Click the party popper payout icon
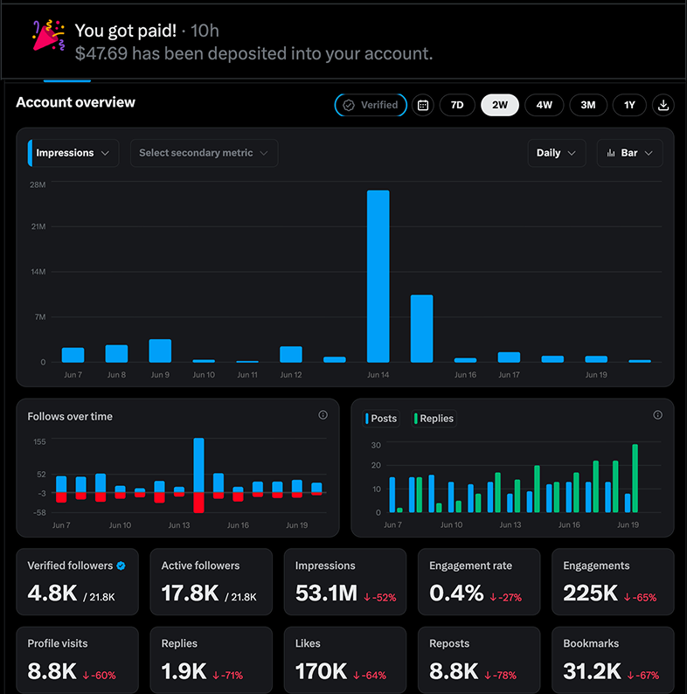This screenshot has width=687, height=694. 49,36
